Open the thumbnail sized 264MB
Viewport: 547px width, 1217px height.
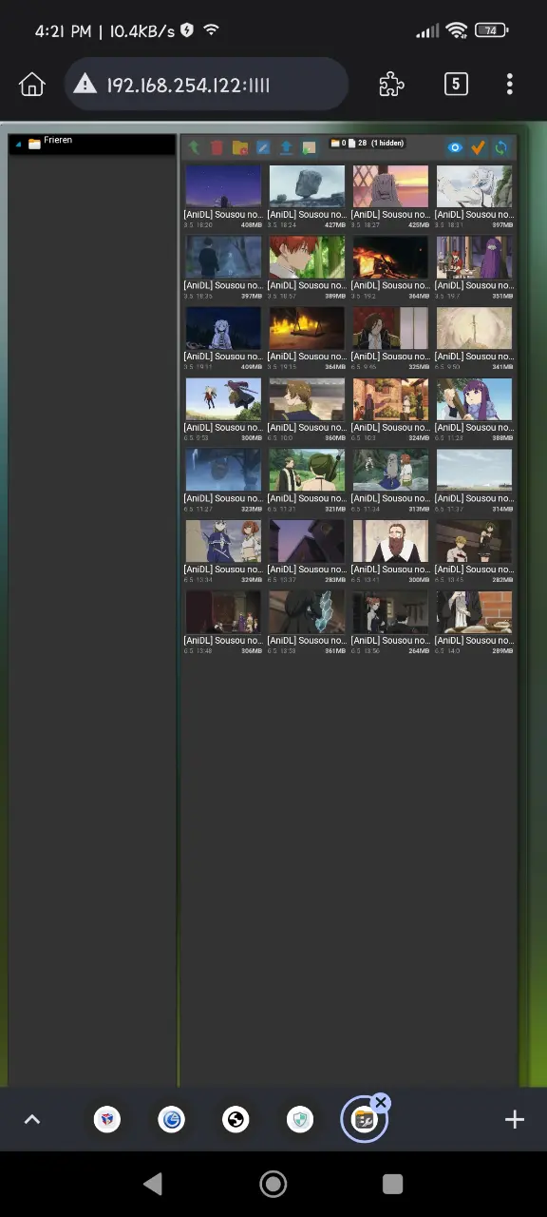(x=390, y=612)
